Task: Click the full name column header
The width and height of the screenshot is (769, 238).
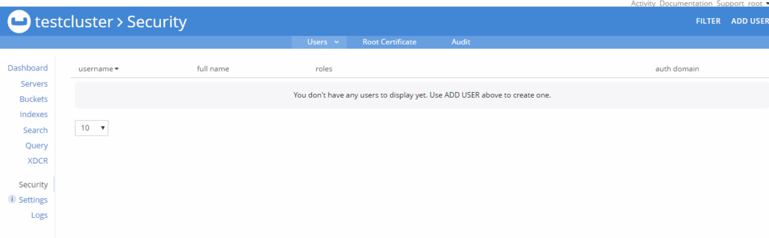Action: click(213, 69)
